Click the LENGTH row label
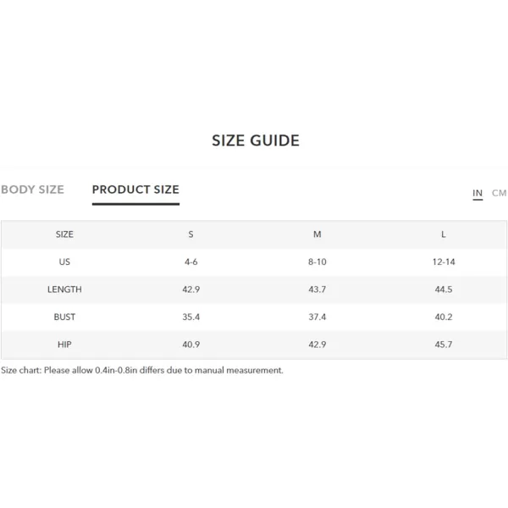The width and height of the screenshot is (508, 508). click(64, 290)
